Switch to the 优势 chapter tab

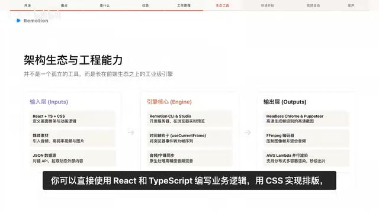(145, 5)
